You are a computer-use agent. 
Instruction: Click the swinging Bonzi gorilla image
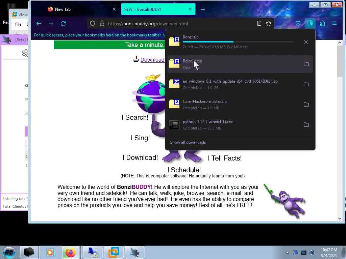click(285, 201)
